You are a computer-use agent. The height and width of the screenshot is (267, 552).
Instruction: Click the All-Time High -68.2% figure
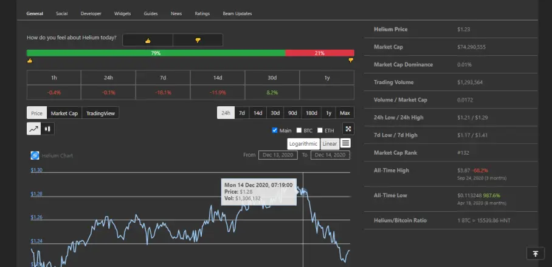(x=480, y=171)
